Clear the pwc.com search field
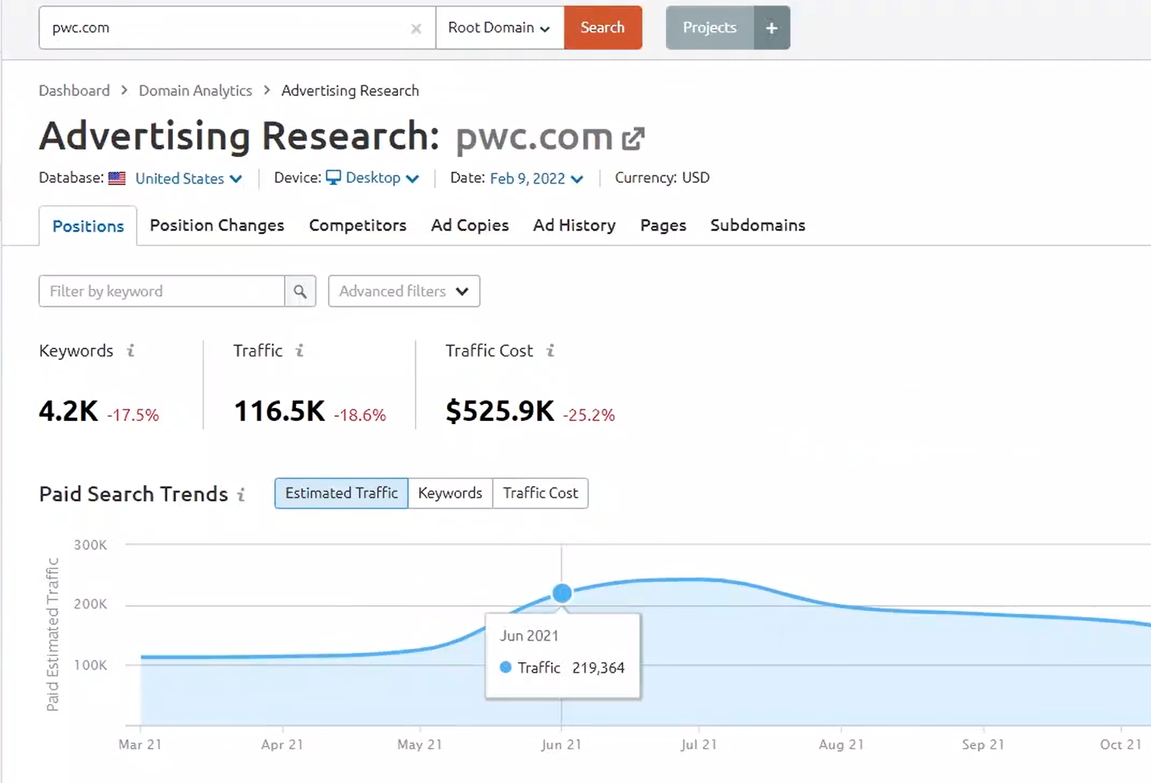The width and height of the screenshot is (1151, 783). [416, 29]
